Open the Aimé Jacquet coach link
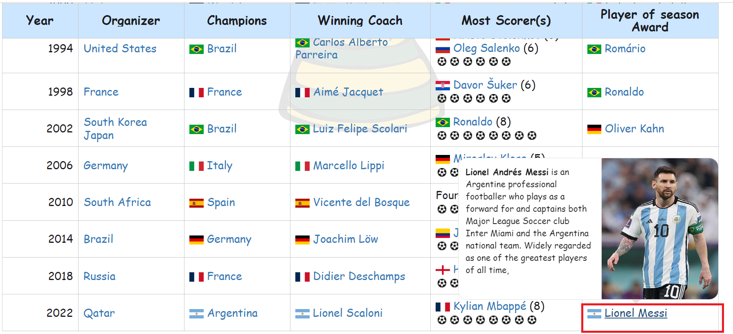This screenshot has width=733, height=334. click(348, 92)
